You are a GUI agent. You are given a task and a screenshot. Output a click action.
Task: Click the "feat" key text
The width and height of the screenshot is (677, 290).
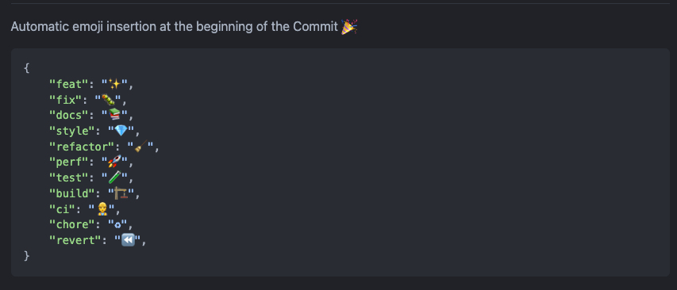point(68,84)
